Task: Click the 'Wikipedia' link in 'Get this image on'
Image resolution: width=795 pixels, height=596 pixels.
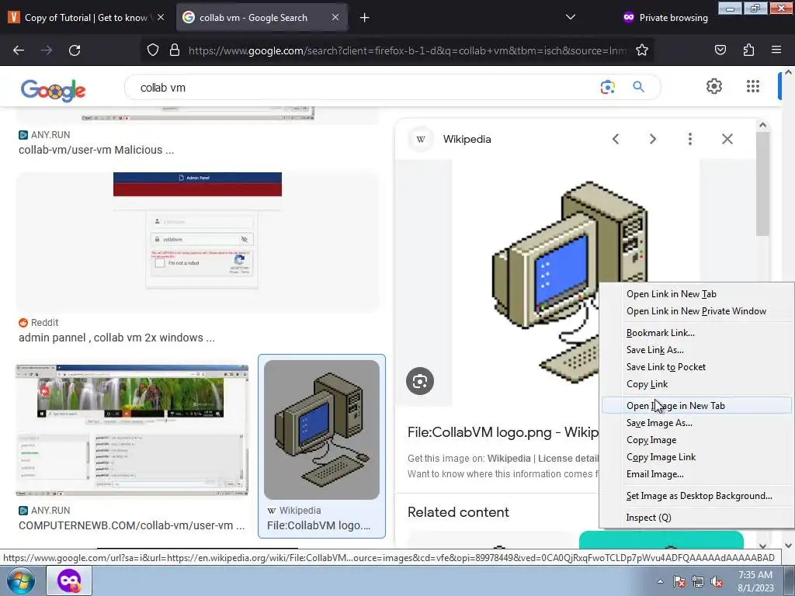Action: click(x=509, y=459)
